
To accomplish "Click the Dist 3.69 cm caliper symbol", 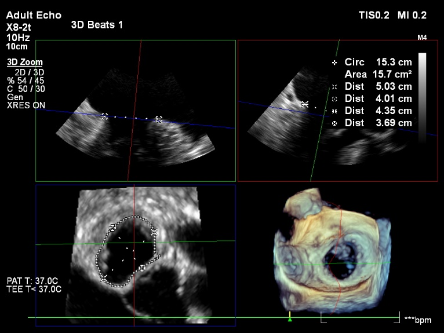I will tap(334, 123).
